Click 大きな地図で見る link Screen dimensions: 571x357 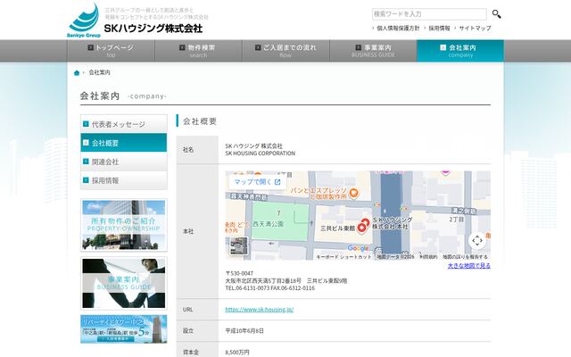[x=468, y=266]
